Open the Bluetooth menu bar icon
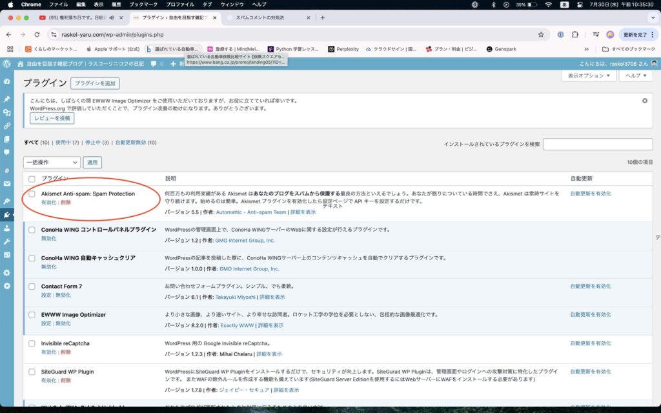The image size is (661, 413). (494, 5)
